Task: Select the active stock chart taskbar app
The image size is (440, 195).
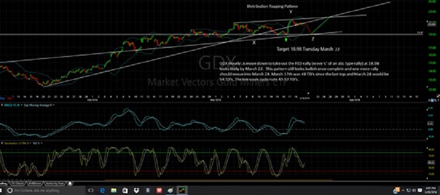Action: click(182, 190)
